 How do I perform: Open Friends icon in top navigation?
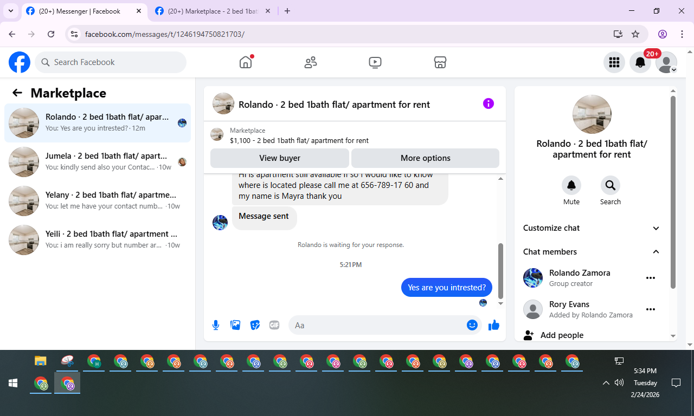(311, 62)
